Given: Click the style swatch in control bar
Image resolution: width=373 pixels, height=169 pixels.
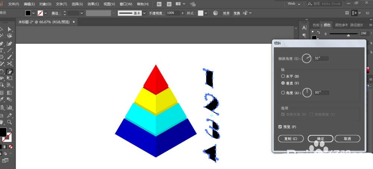Looking at the screenshot, I should tap(201, 13).
